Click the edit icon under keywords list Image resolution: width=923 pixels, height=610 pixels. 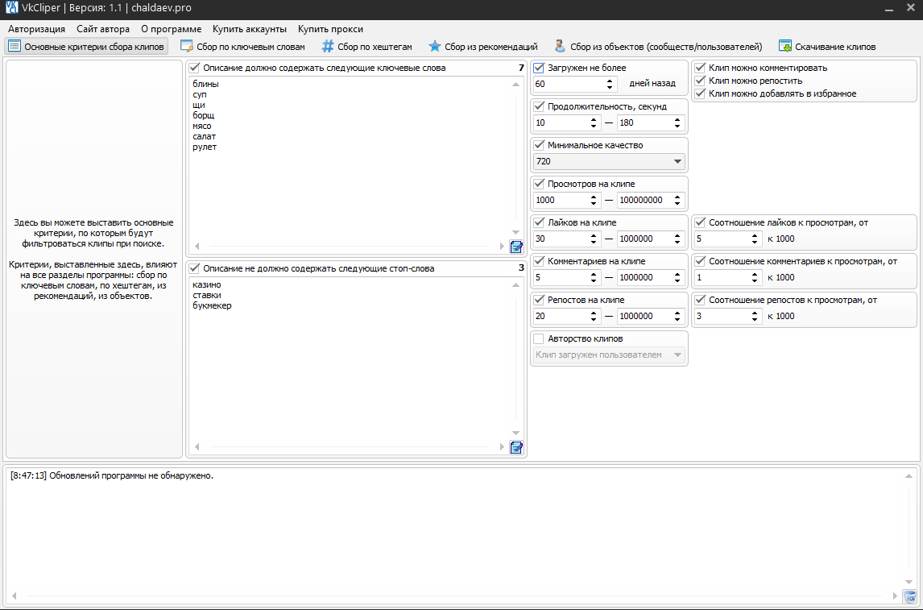coord(516,247)
